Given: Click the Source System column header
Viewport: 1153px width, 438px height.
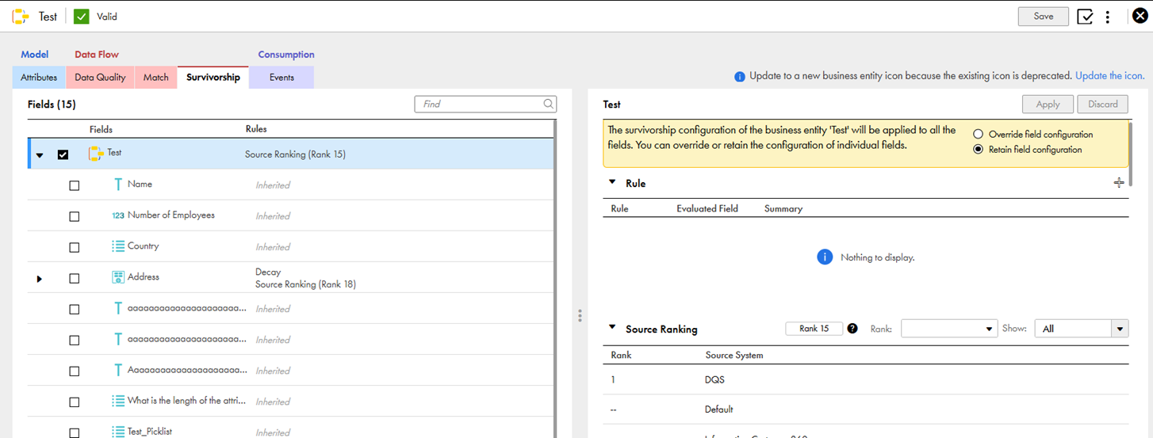Looking at the screenshot, I should (734, 355).
